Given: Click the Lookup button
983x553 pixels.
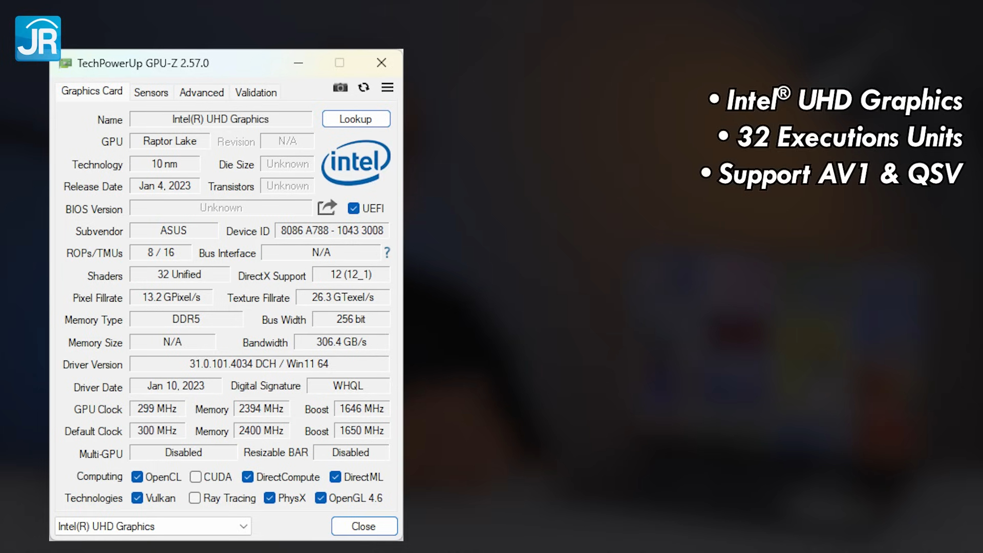Looking at the screenshot, I should pos(356,118).
